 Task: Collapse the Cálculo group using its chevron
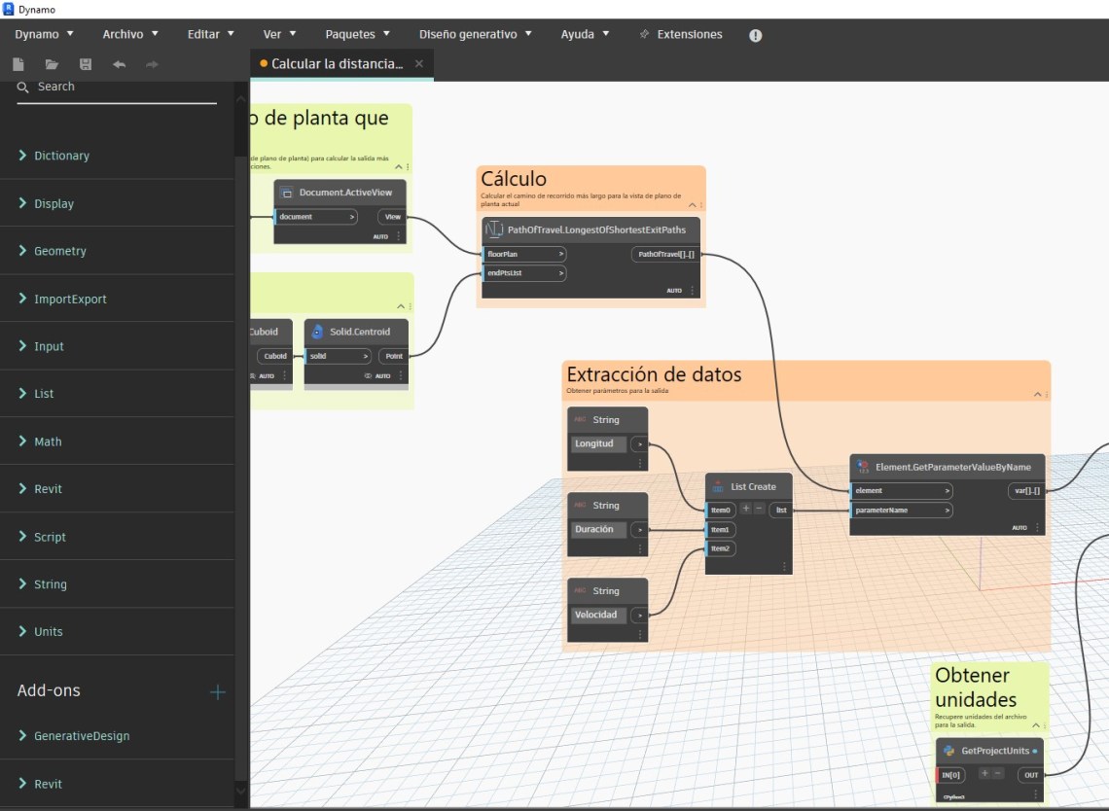[692, 205]
